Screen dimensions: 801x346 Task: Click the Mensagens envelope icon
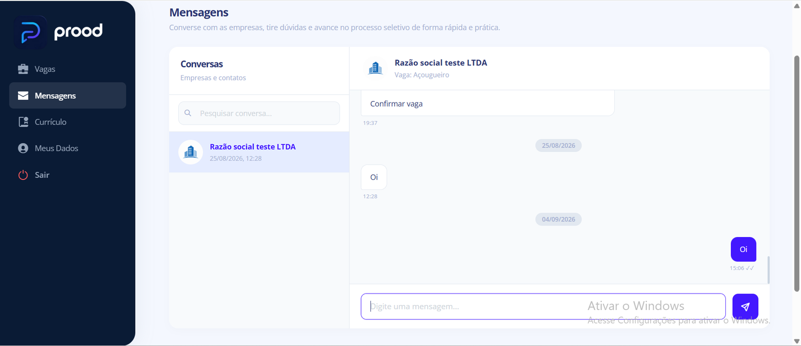pyautogui.click(x=23, y=95)
